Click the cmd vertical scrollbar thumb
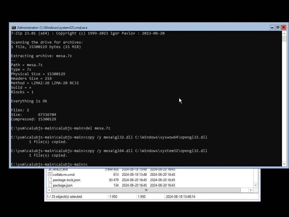This screenshot has width=289, height=217. 284,38
